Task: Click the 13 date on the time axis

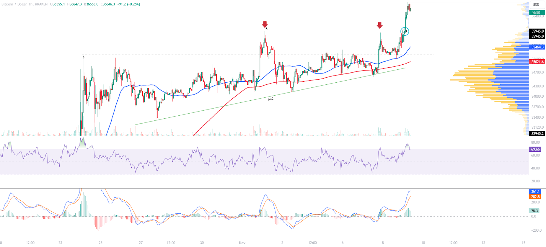Action: tap(483, 243)
